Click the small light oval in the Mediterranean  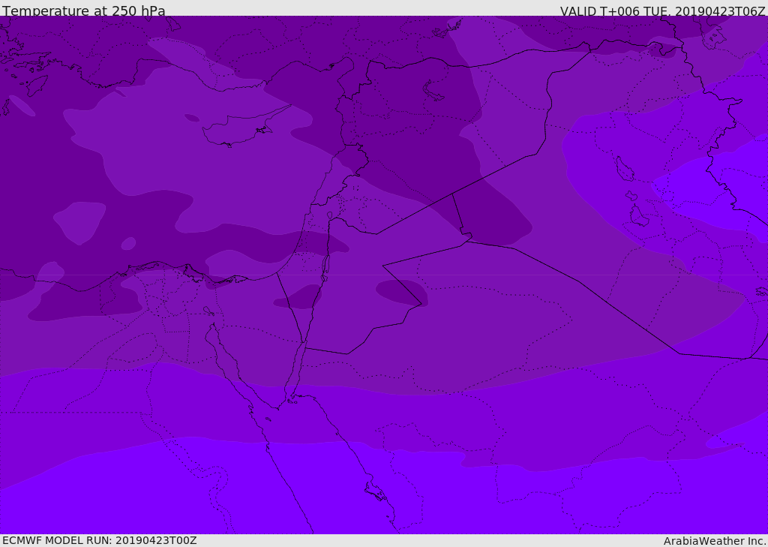[x=128, y=244]
